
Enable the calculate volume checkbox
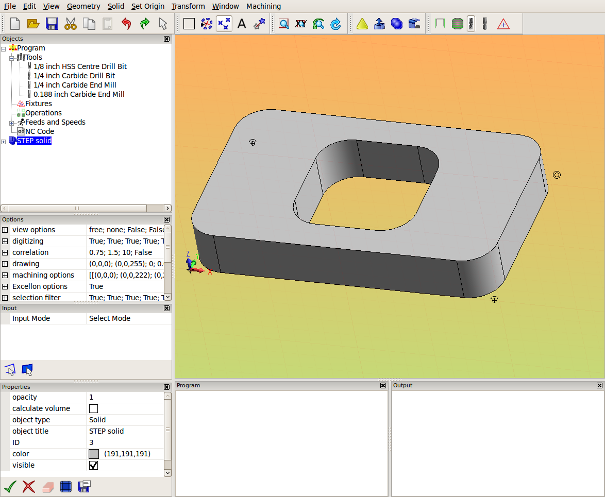tap(93, 409)
